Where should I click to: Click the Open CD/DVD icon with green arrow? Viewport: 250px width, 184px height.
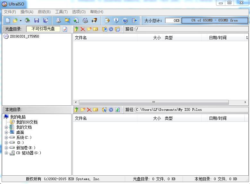[x=27, y=21]
